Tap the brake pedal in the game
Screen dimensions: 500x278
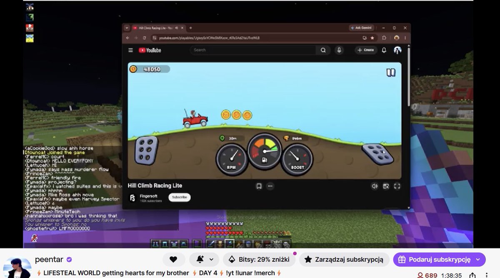coord(146,150)
